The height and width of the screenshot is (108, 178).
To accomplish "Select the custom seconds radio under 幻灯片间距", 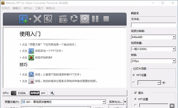I will coord(134,83).
